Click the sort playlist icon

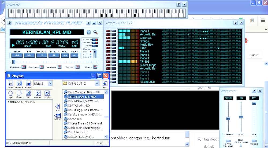click(x=28, y=93)
